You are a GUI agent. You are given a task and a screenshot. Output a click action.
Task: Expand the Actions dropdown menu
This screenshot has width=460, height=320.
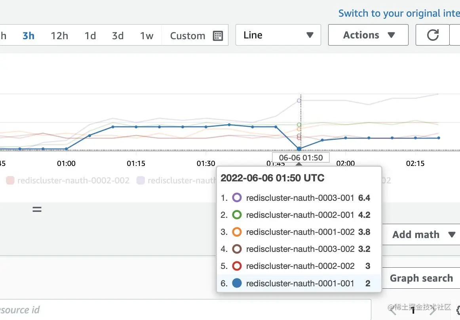368,35
